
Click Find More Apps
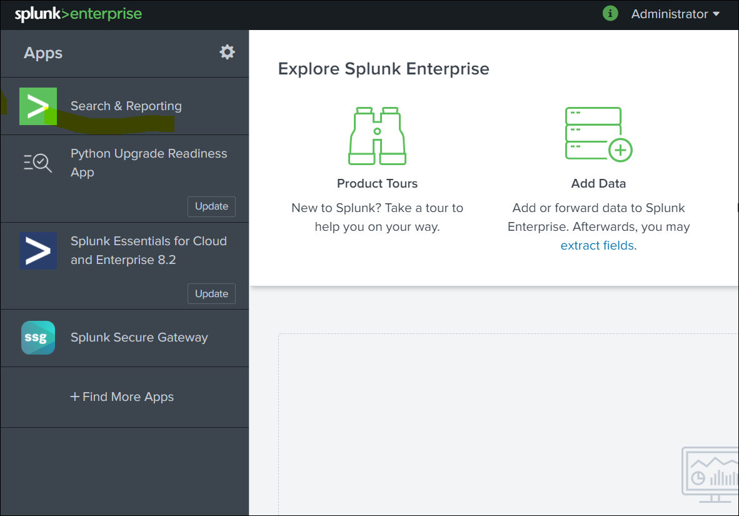click(x=122, y=397)
